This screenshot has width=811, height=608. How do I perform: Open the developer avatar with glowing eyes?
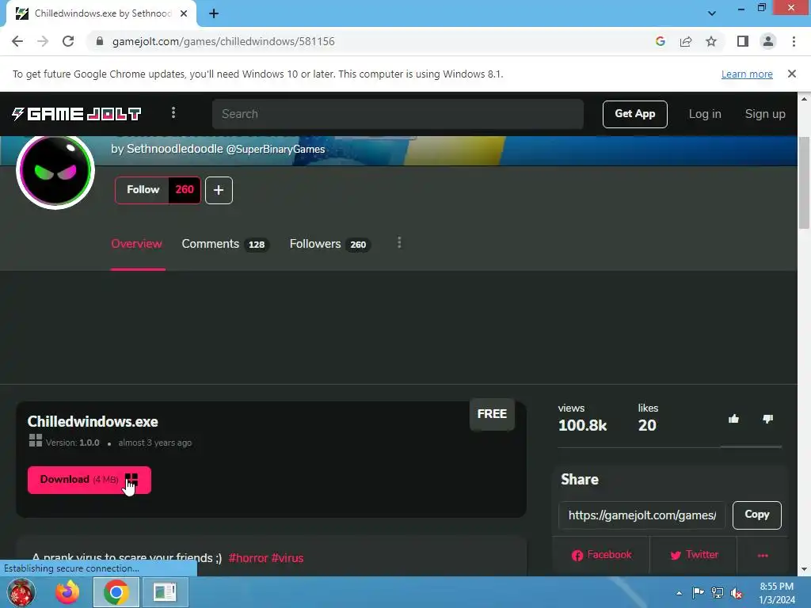tap(55, 171)
